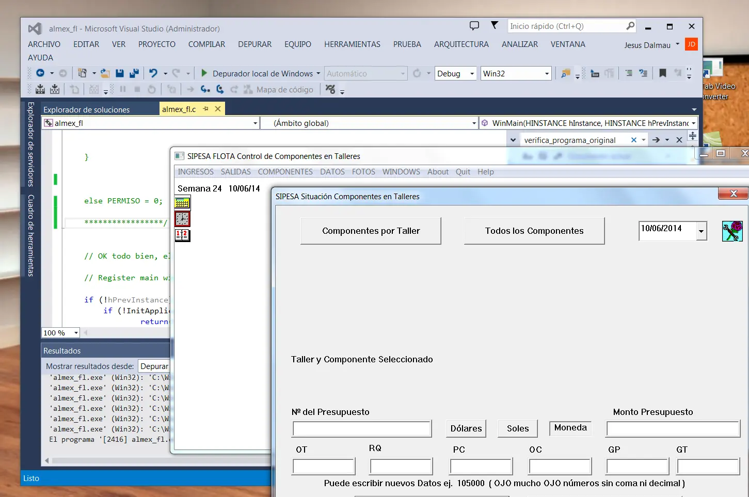Click the Save All icon
The height and width of the screenshot is (497, 749).
tap(134, 73)
